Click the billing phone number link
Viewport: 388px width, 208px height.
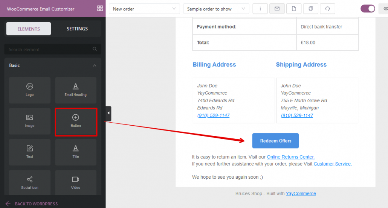point(213,115)
